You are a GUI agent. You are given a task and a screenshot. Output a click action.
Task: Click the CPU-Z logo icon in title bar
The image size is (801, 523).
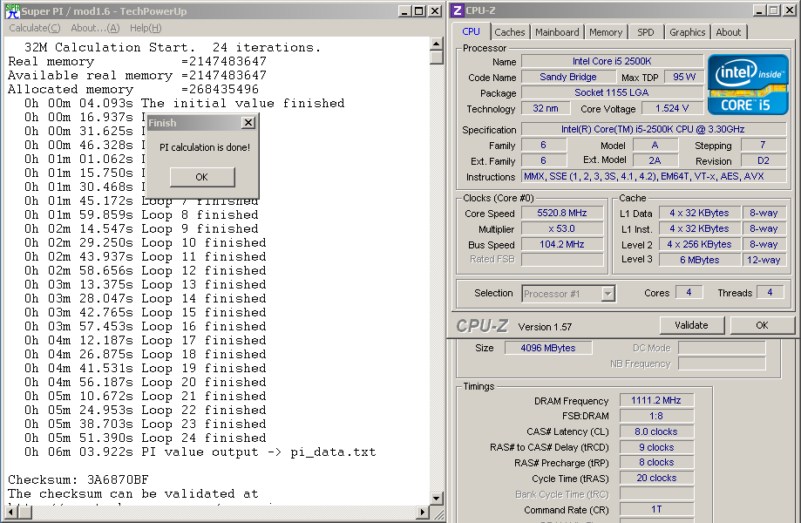pyautogui.click(x=458, y=10)
